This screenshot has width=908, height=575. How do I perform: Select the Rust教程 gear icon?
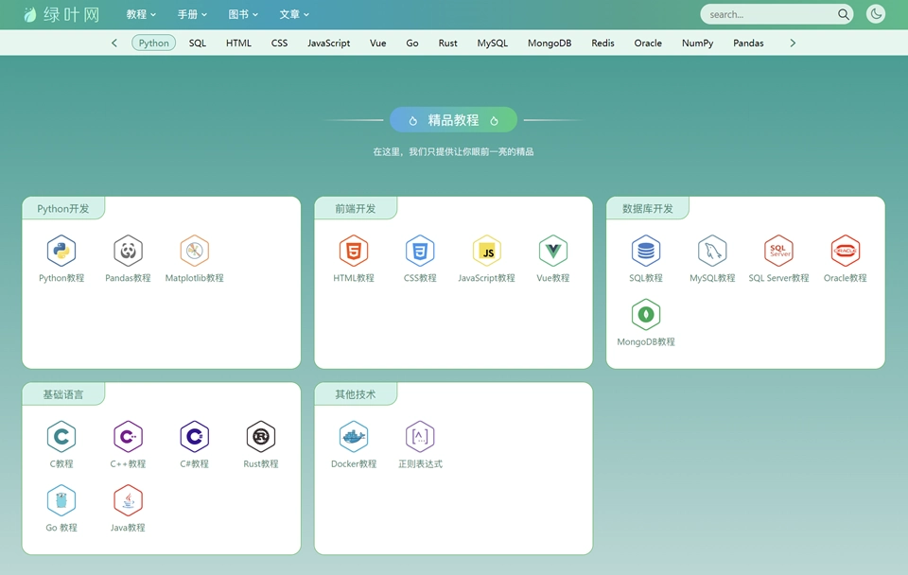coord(260,435)
